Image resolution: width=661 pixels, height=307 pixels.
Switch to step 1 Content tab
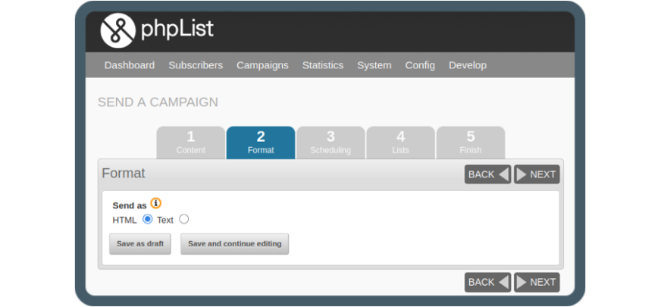click(x=191, y=142)
